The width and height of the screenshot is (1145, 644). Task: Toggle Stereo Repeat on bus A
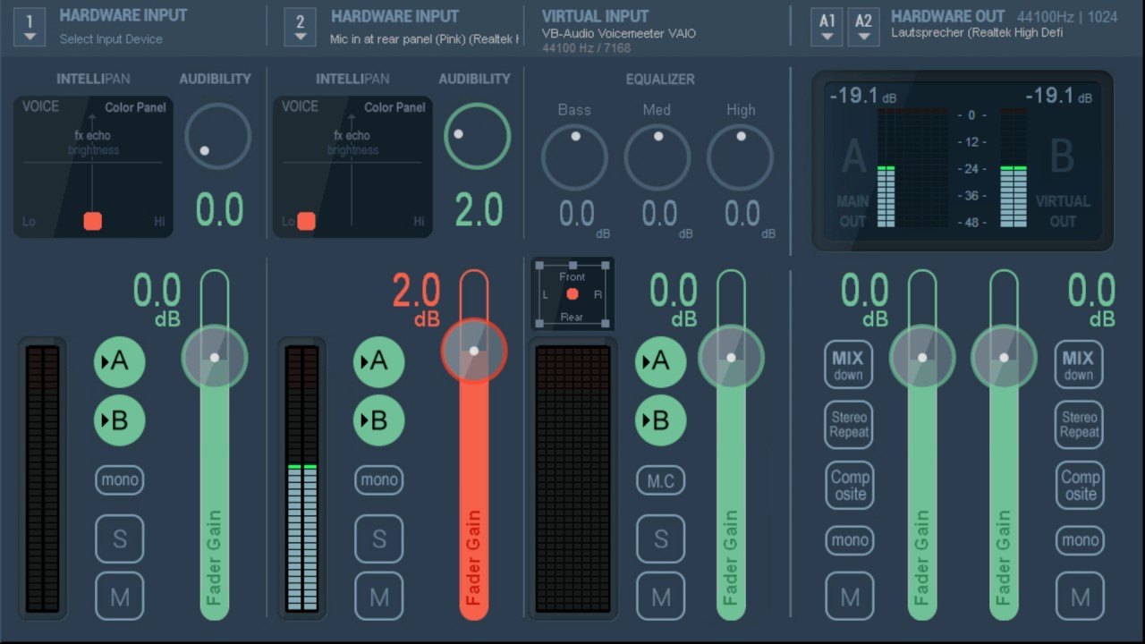[x=848, y=424]
